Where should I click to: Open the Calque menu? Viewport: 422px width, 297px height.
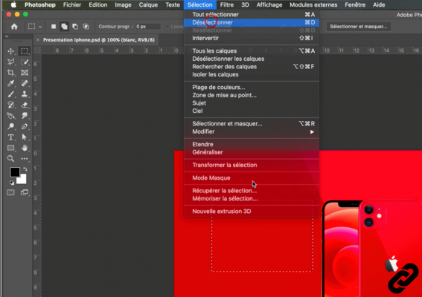pos(148,5)
